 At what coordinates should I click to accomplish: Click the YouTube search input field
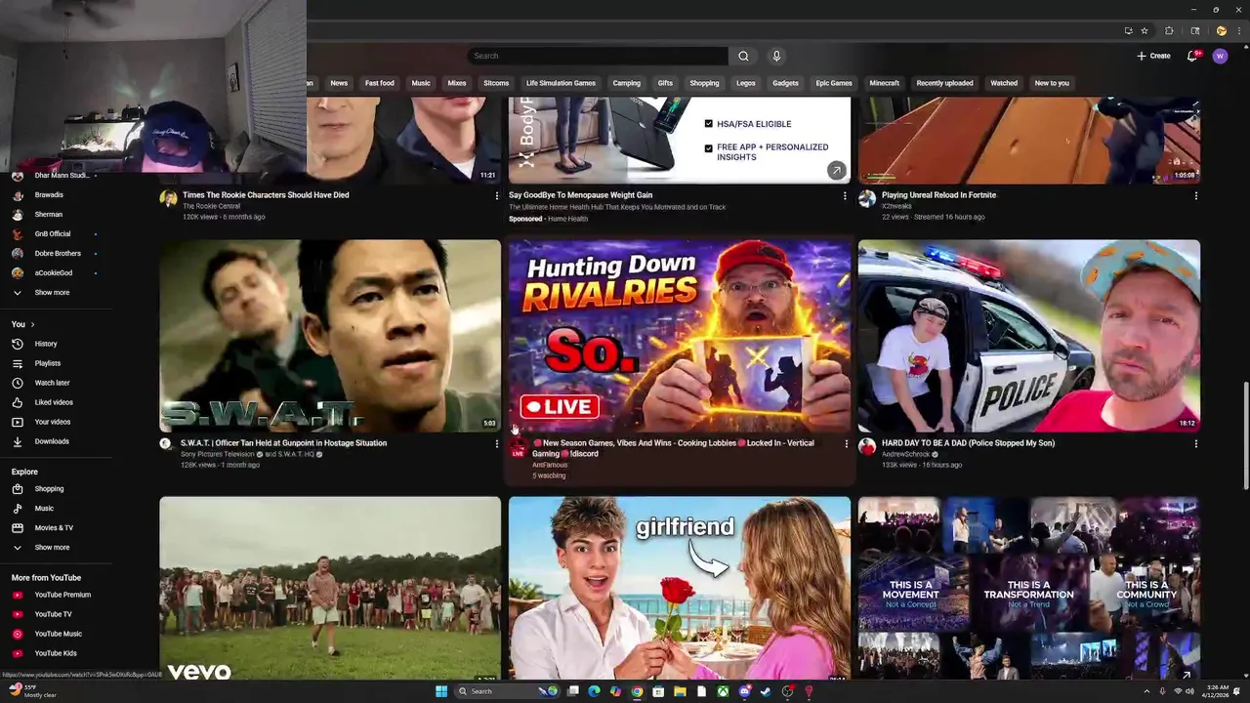pos(598,56)
